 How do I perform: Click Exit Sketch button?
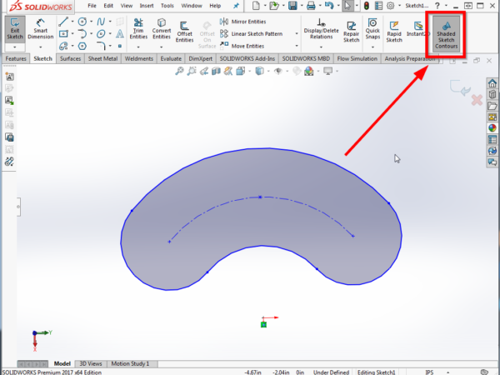coord(15,29)
